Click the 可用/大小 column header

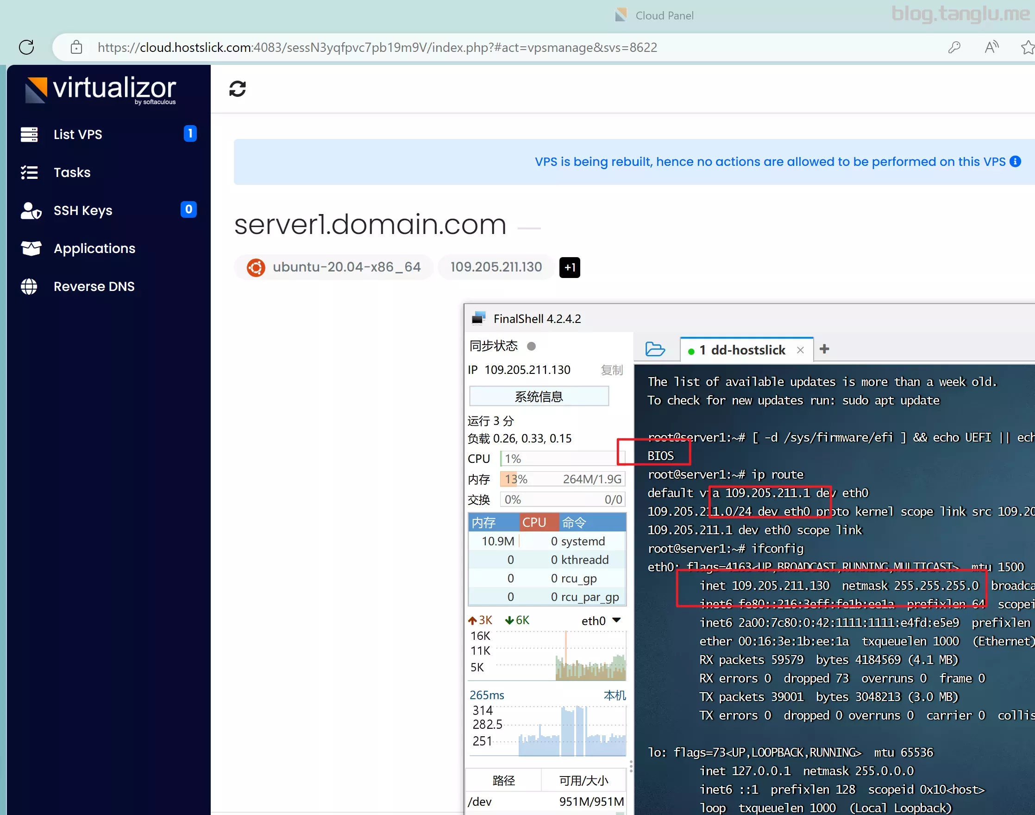584,781
